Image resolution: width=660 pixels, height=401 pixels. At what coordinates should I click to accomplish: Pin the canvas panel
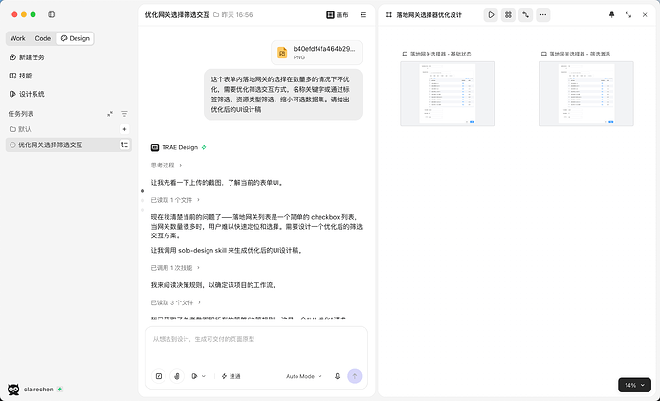click(x=611, y=14)
